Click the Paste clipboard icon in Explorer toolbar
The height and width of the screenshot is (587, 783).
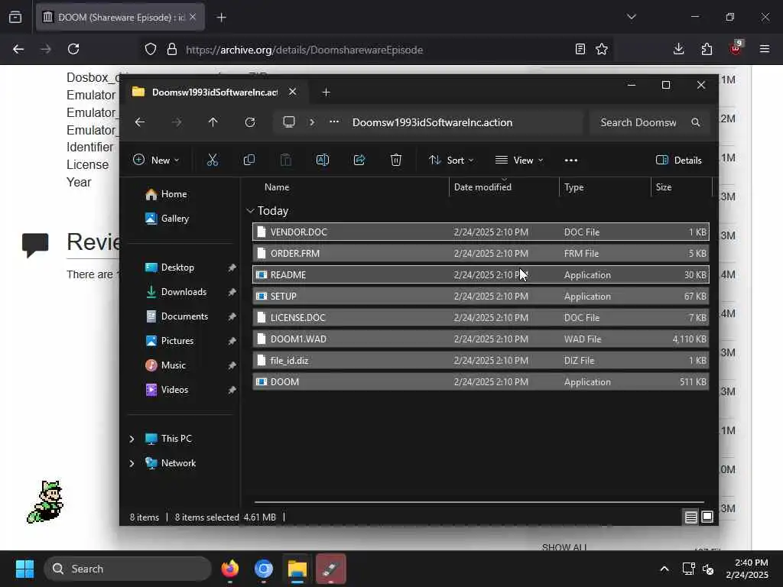point(286,160)
